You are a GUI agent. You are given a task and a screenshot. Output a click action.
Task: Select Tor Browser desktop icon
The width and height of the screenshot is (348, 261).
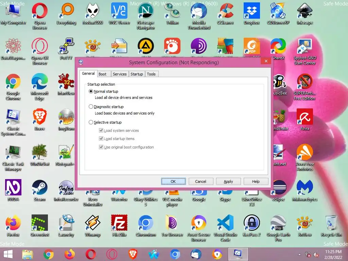(x=172, y=225)
